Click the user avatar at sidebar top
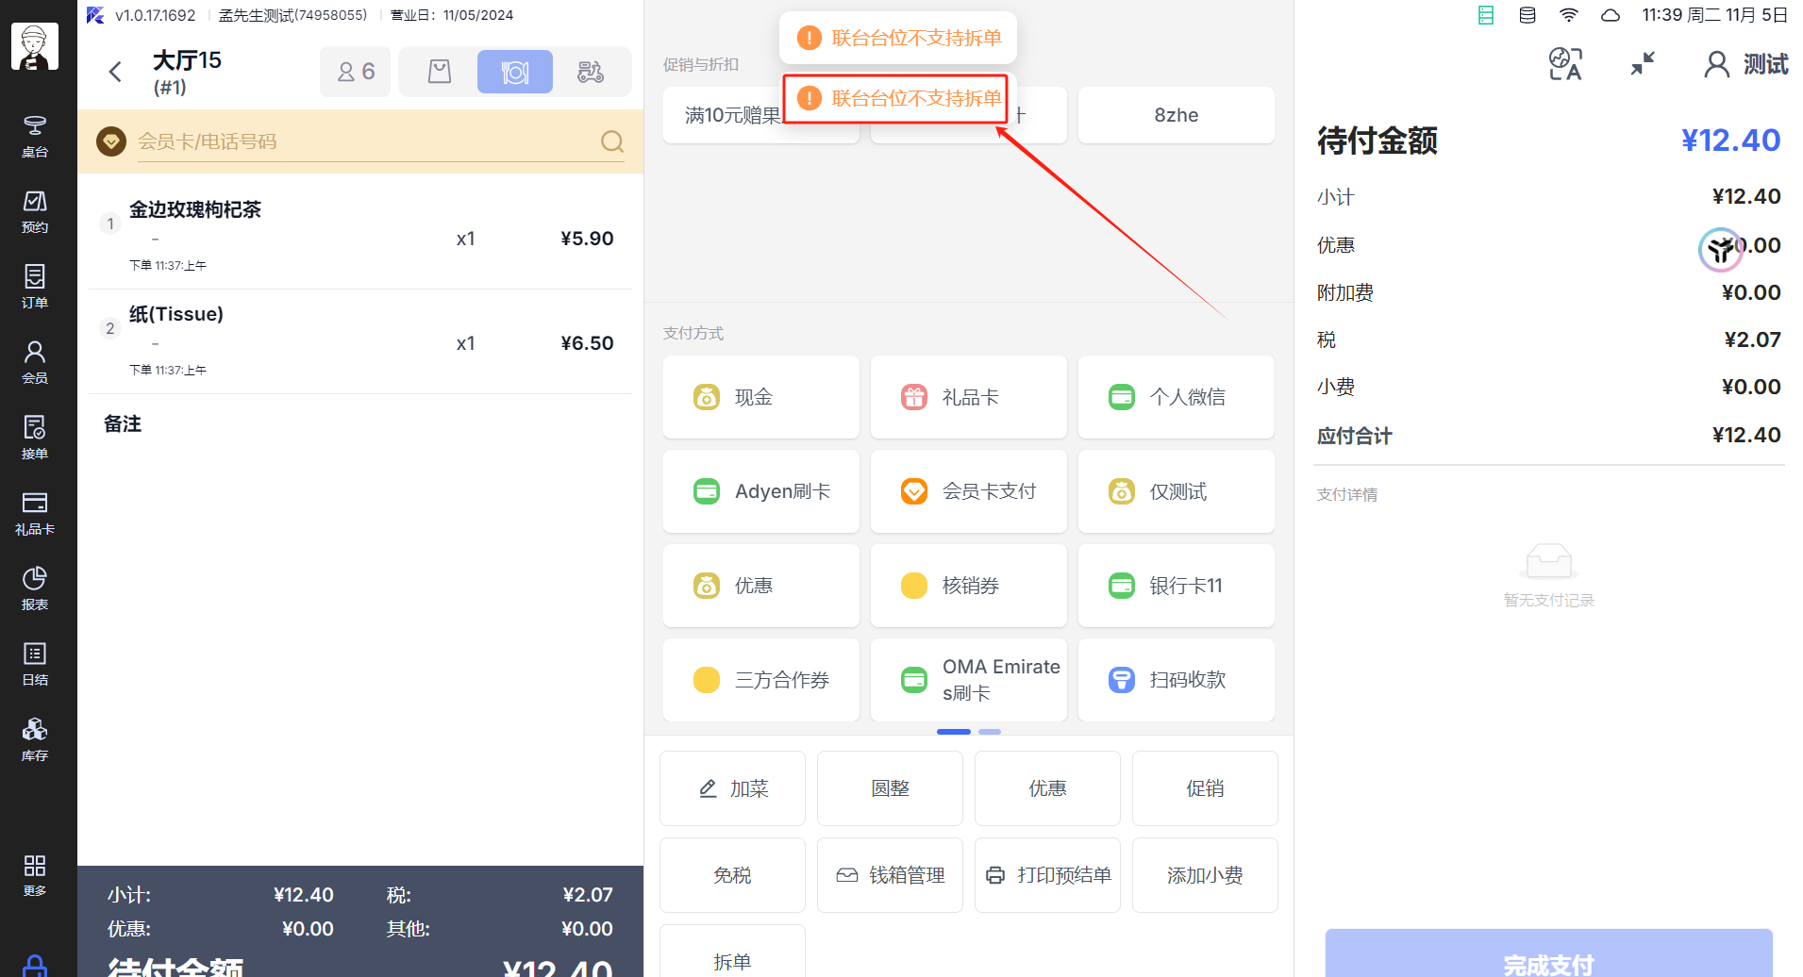 coord(35,46)
